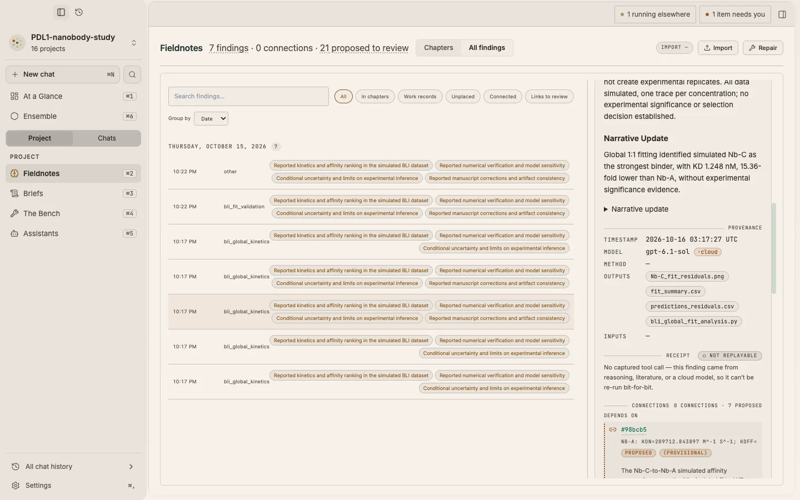Image resolution: width=800 pixels, height=500 pixels.
Task: Start a New chat
Action: tap(63, 74)
